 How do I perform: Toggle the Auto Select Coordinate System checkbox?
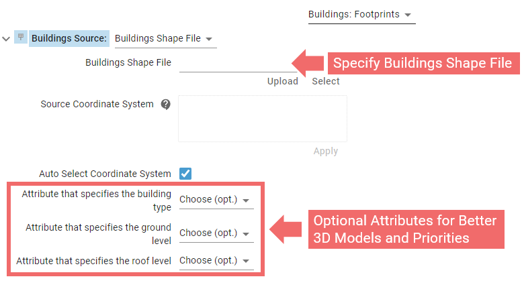(x=185, y=174)
